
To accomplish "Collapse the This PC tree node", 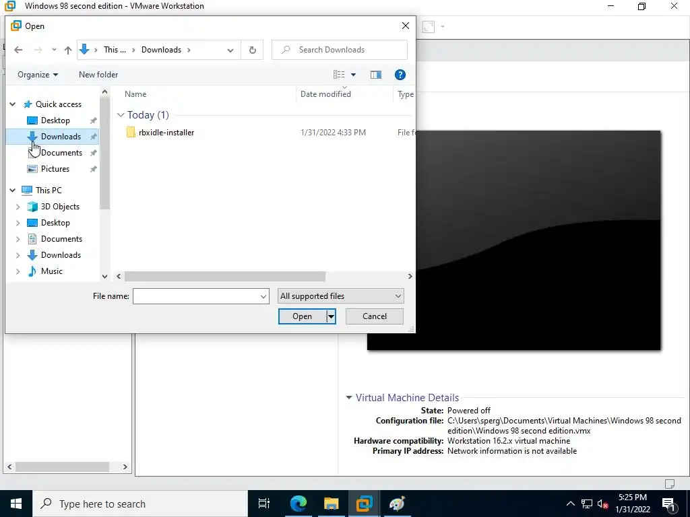I will pos(13,191).
